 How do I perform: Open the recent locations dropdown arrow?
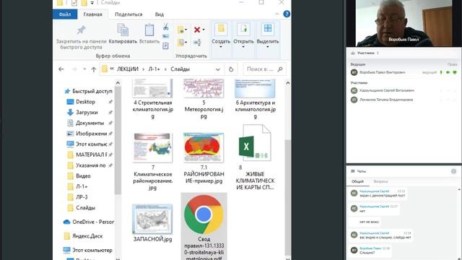[84, 69]
